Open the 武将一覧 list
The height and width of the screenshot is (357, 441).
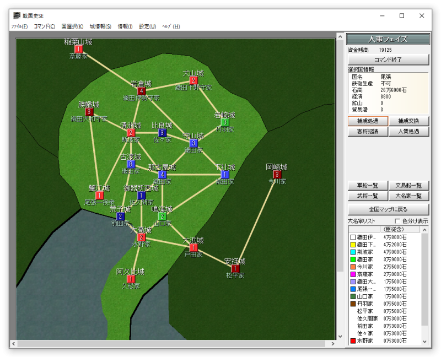[x=368, y=196]
